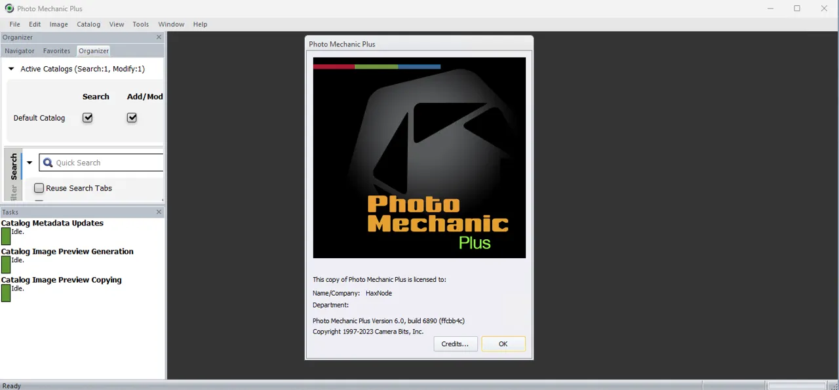Click OK in the about dialog
The image size is (839, 390).
[503, 343]
